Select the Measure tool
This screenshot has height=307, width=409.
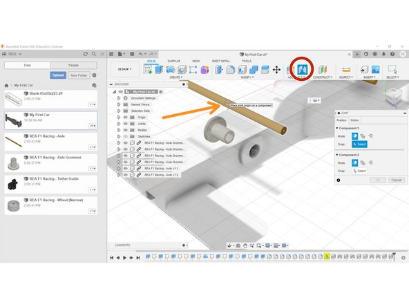pos(346,69)
